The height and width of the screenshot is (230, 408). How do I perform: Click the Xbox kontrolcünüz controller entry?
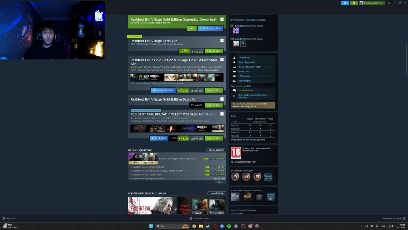[x=246, y=90]
